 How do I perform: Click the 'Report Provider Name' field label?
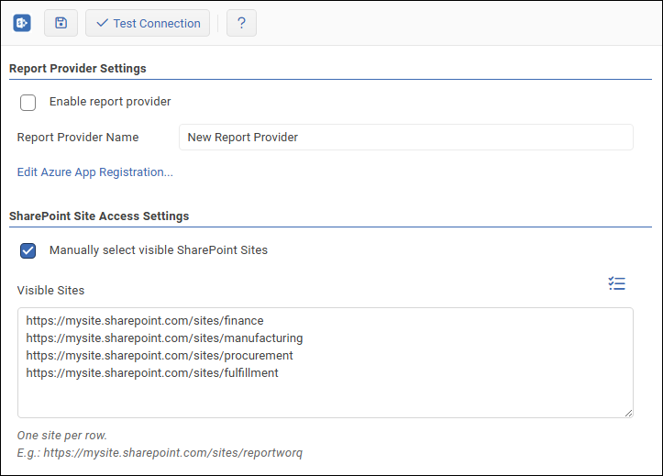(78, 138)
